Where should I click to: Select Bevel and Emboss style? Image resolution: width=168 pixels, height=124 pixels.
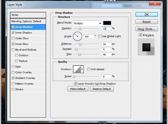(x=26, y=49)
